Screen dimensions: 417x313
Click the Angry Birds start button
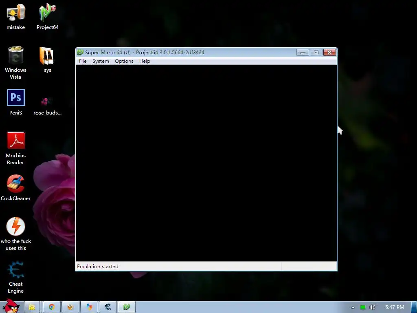(x=11, y=306)
